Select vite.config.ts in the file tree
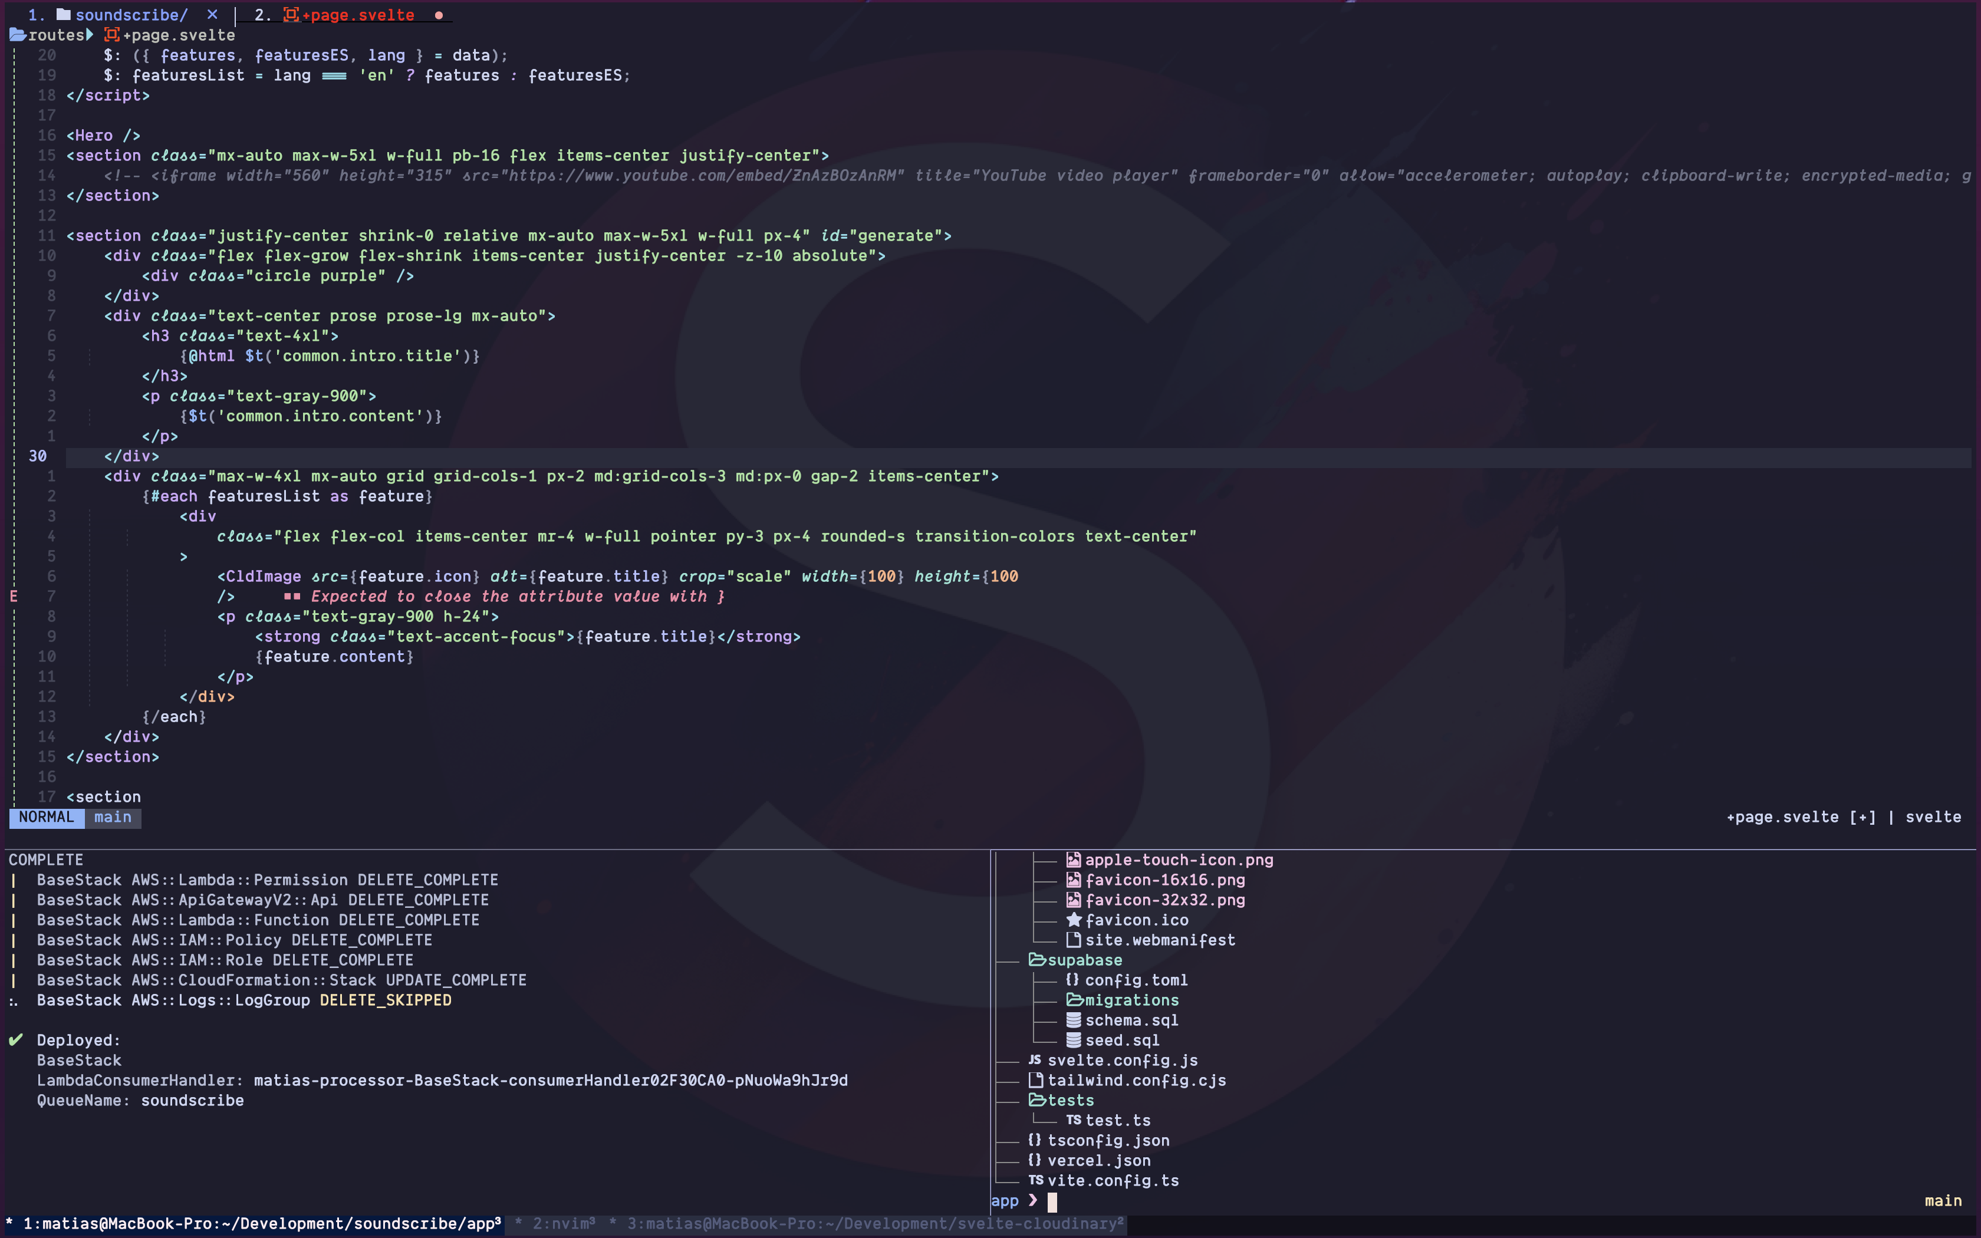 [1113, 1181]
